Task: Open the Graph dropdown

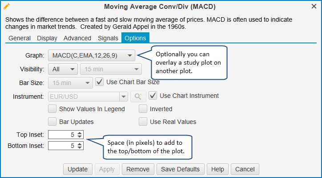Action: coord(91,55)
